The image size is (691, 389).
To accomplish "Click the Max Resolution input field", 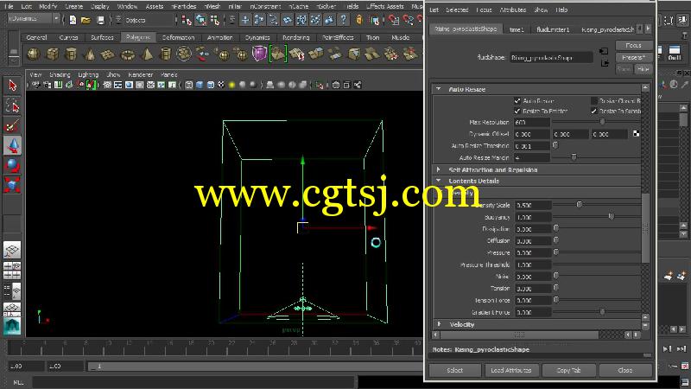I will (x=531, y=122).
